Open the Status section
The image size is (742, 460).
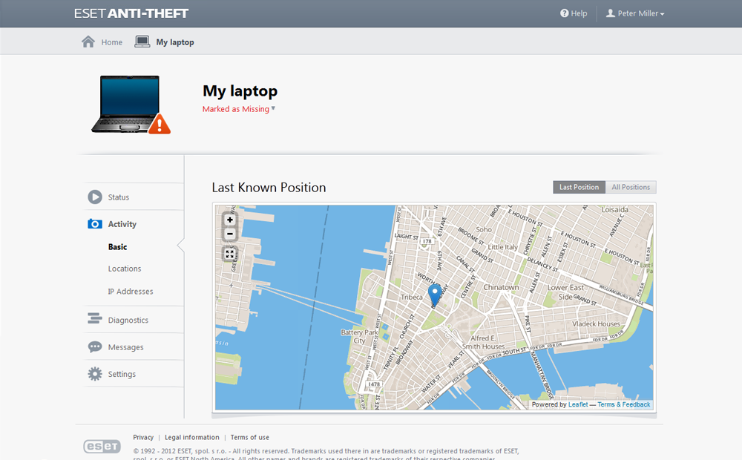[x=118, y=197]
